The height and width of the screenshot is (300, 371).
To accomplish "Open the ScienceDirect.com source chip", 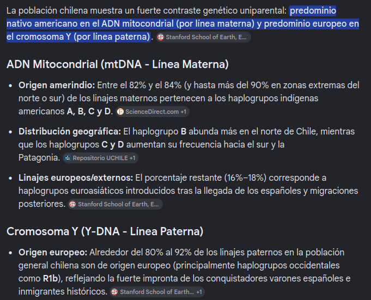I will [153, 112].
